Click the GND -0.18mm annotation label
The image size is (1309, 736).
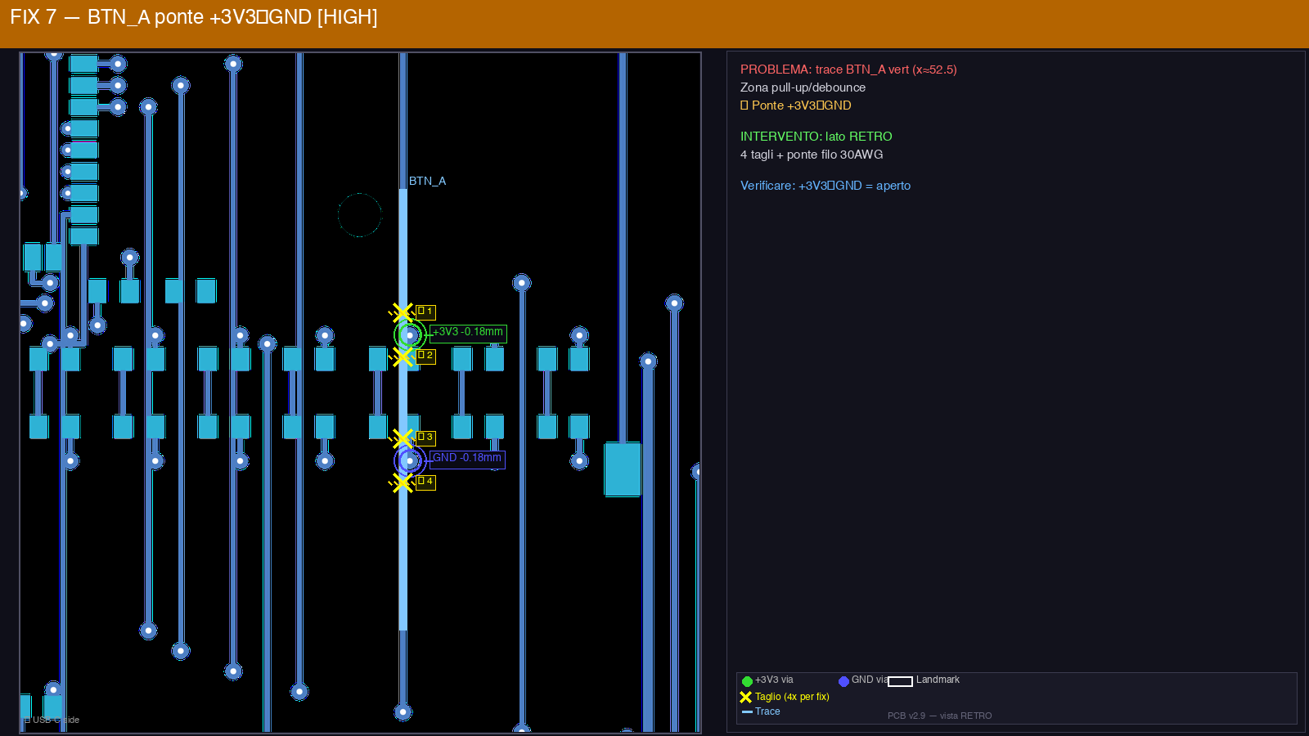click(467, 459)
